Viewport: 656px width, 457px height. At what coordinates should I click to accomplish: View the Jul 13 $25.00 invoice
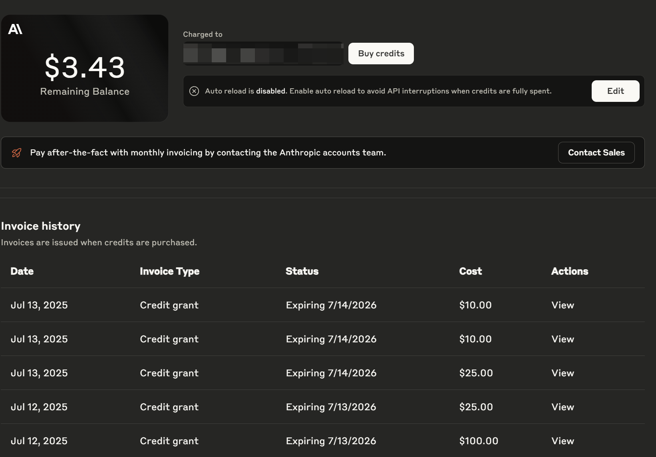[x=563, y=373]
